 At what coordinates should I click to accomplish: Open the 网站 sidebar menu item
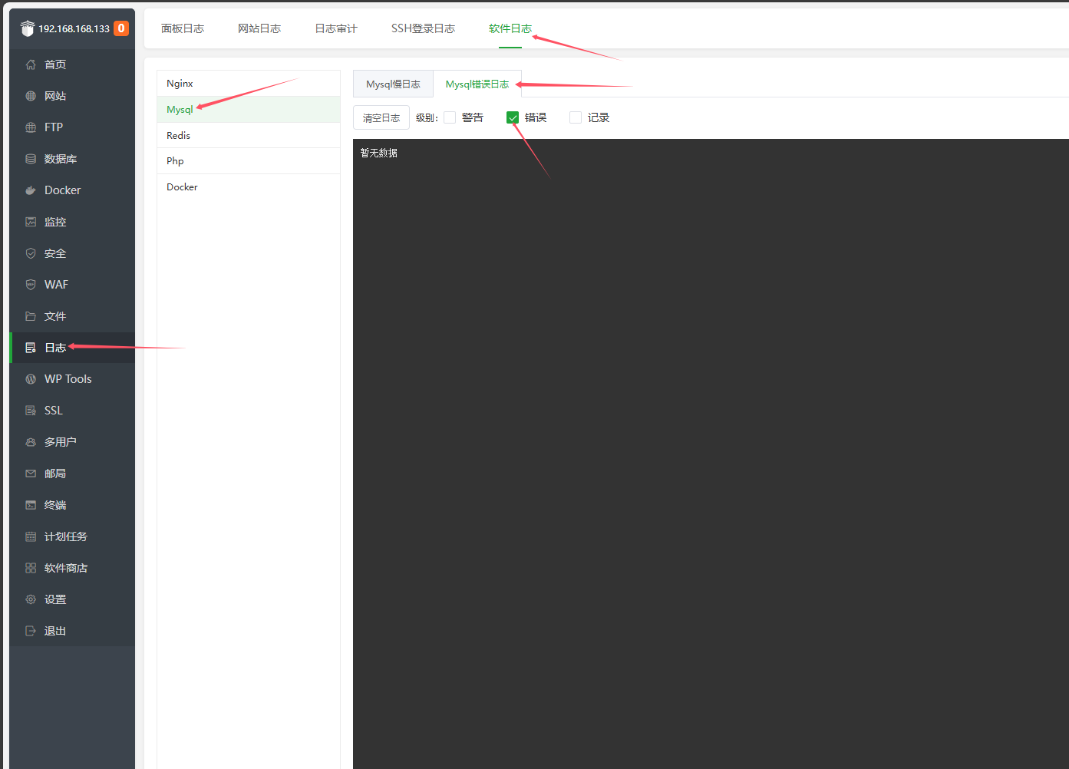coord(73,96)
